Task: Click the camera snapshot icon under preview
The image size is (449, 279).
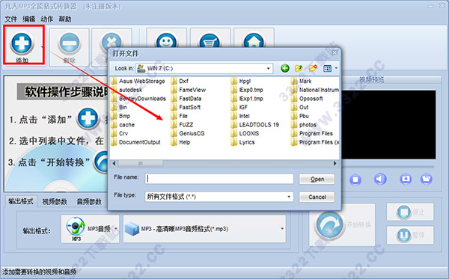Action: [x=406, y=180]
